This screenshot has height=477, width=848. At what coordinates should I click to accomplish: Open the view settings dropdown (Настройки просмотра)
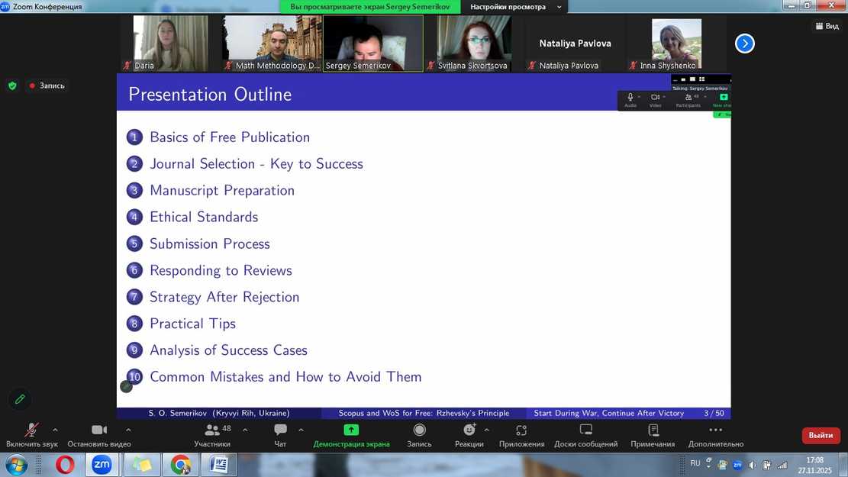[x=516, y=7]
